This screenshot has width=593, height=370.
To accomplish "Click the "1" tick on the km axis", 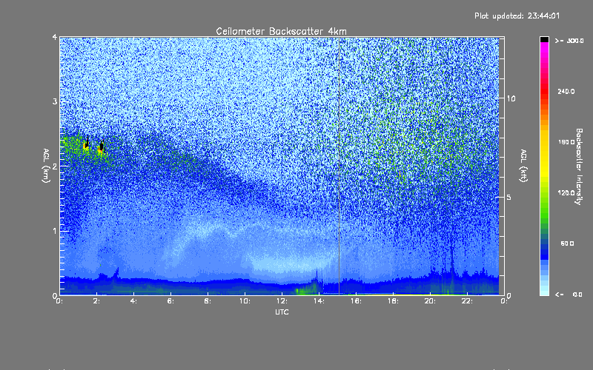I will pyautogui.click(x=55, y=231).
